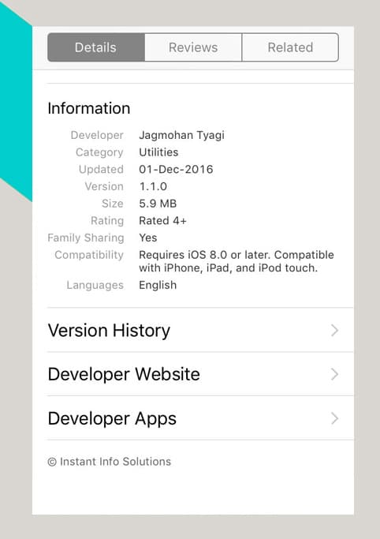Select the Related tab
The width and height of the screenshot is (380, 539).
290,47
